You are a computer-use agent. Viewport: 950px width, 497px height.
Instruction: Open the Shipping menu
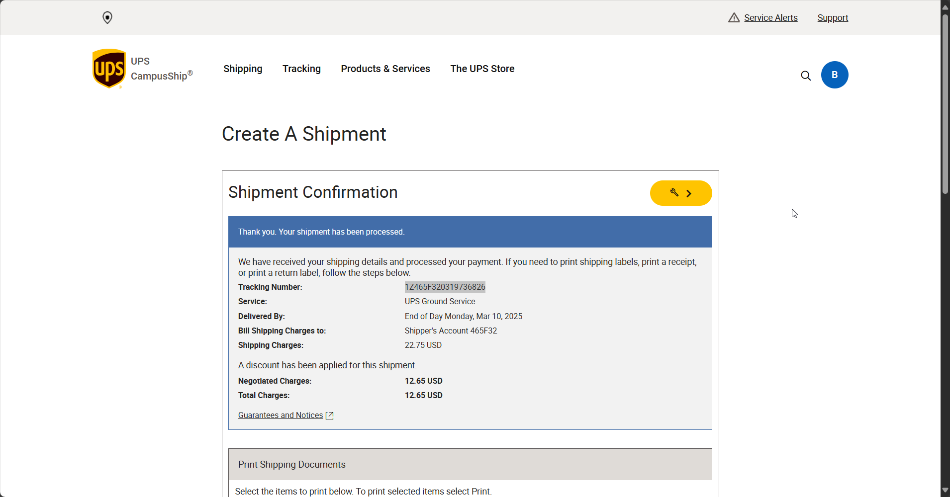tap(243, 69)
